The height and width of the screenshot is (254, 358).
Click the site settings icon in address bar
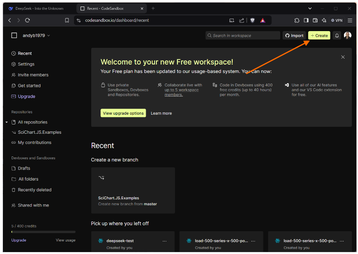[x=79, y=20]
